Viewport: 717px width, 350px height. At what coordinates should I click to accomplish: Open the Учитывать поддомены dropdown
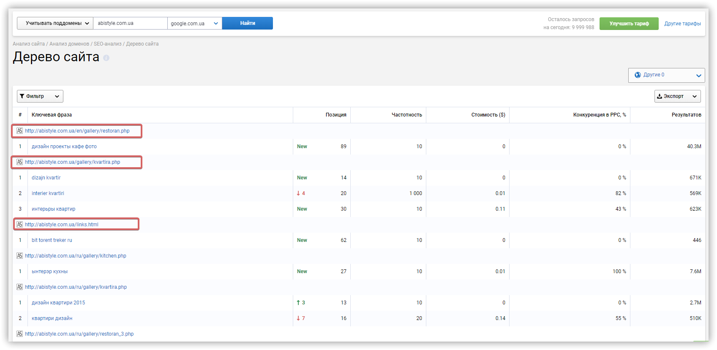55,23
